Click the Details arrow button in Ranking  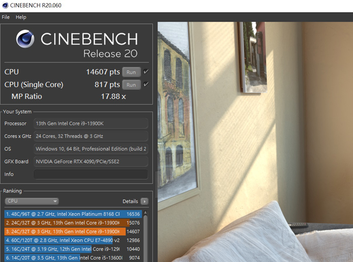(x=144, y=201)
